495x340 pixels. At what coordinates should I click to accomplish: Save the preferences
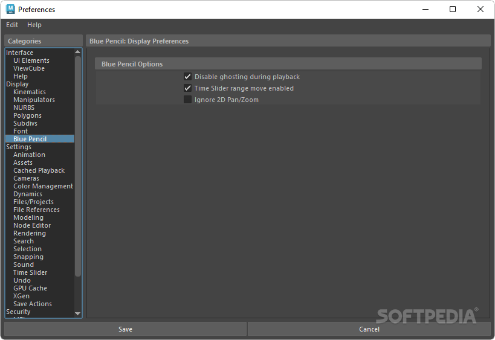(125, 329)
